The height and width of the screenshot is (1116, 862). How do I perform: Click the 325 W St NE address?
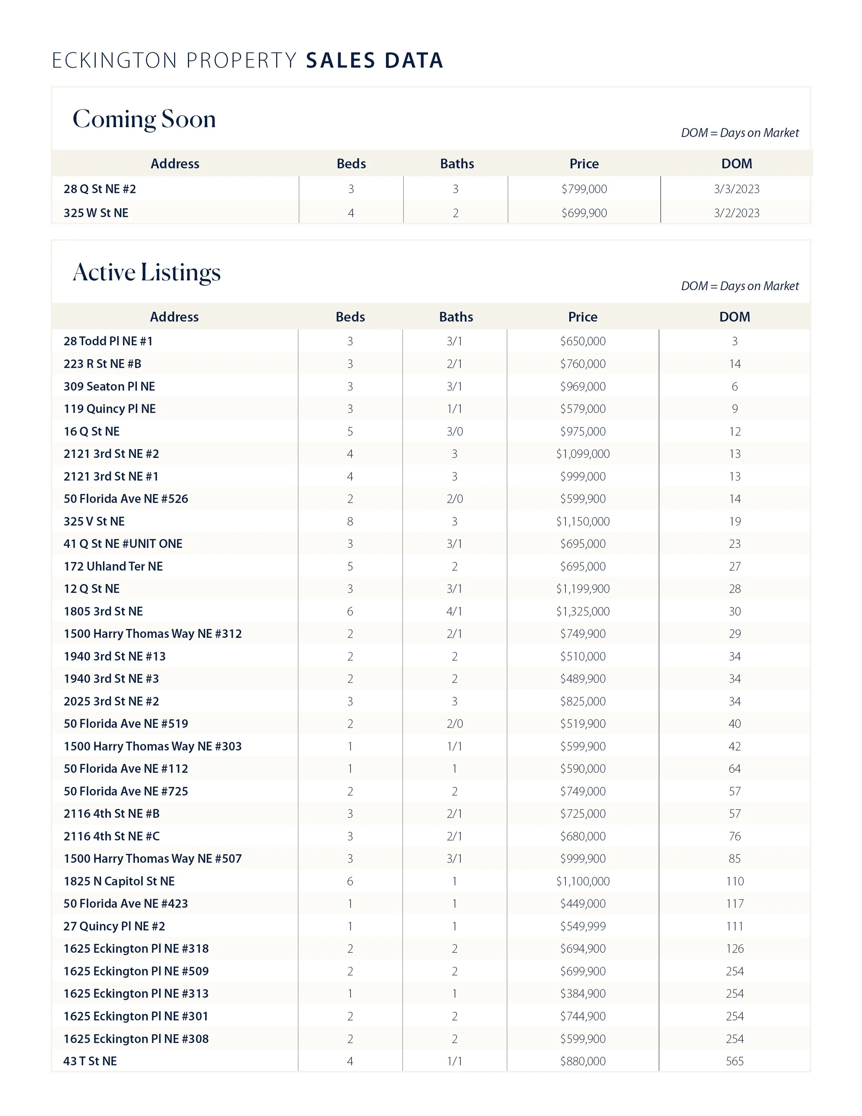[x=96, y=213]
